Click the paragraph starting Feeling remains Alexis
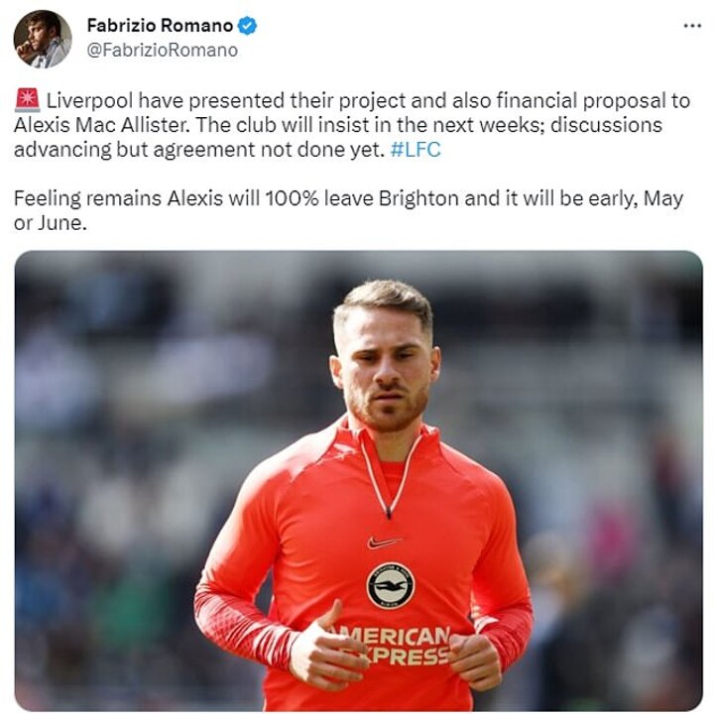Viewport: 714px width, 714px height. click(x=348, y=210)
